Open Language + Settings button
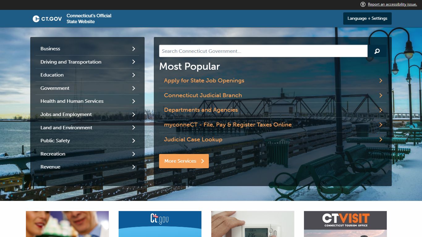This screenshot has height=237, width=422. [x=367, y=19]
